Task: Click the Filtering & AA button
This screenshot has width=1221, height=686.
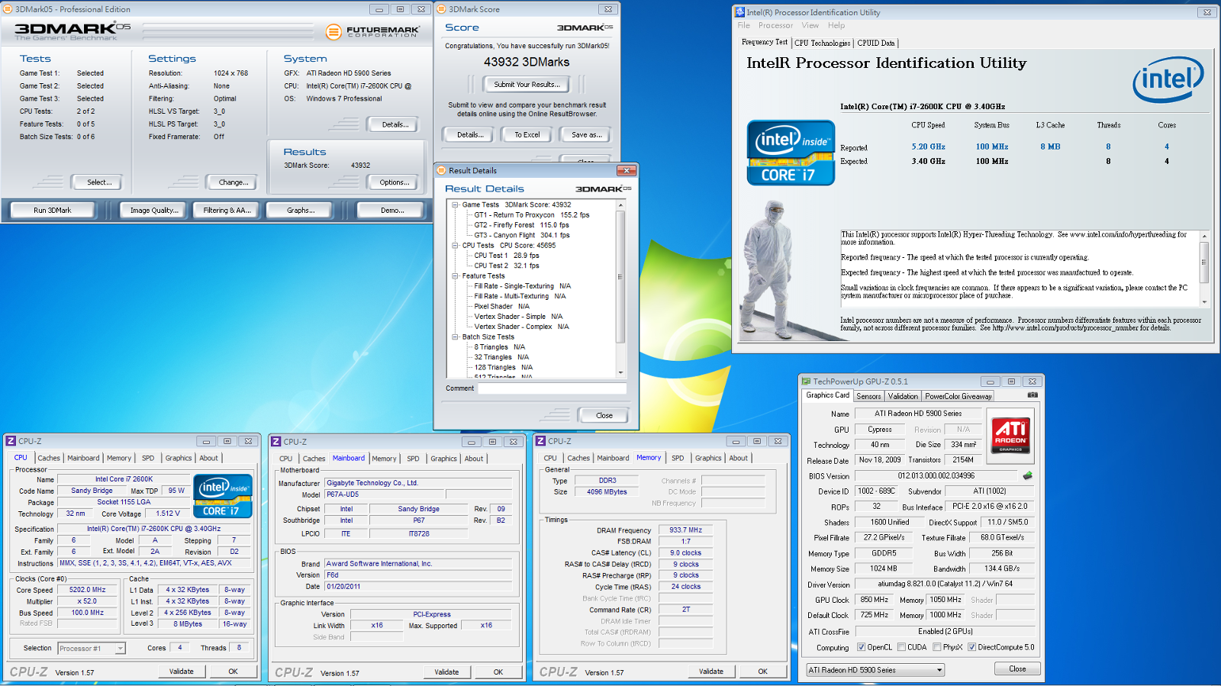Action: [227, 210]
